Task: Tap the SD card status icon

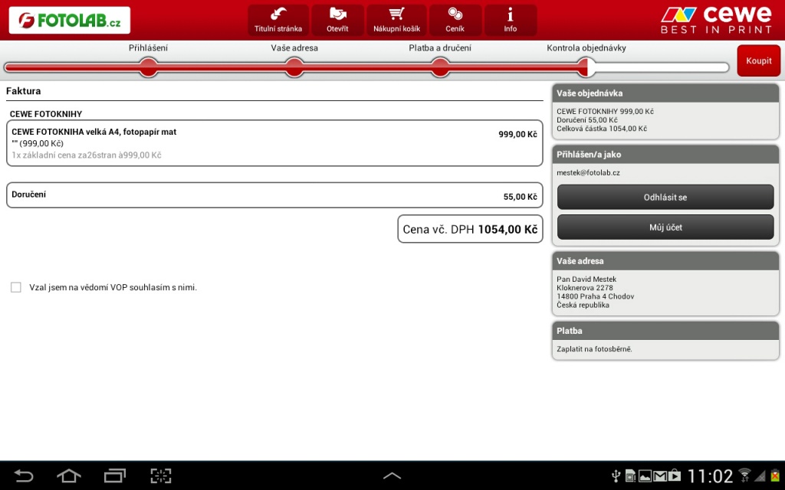Action: [x=630, y=475]
